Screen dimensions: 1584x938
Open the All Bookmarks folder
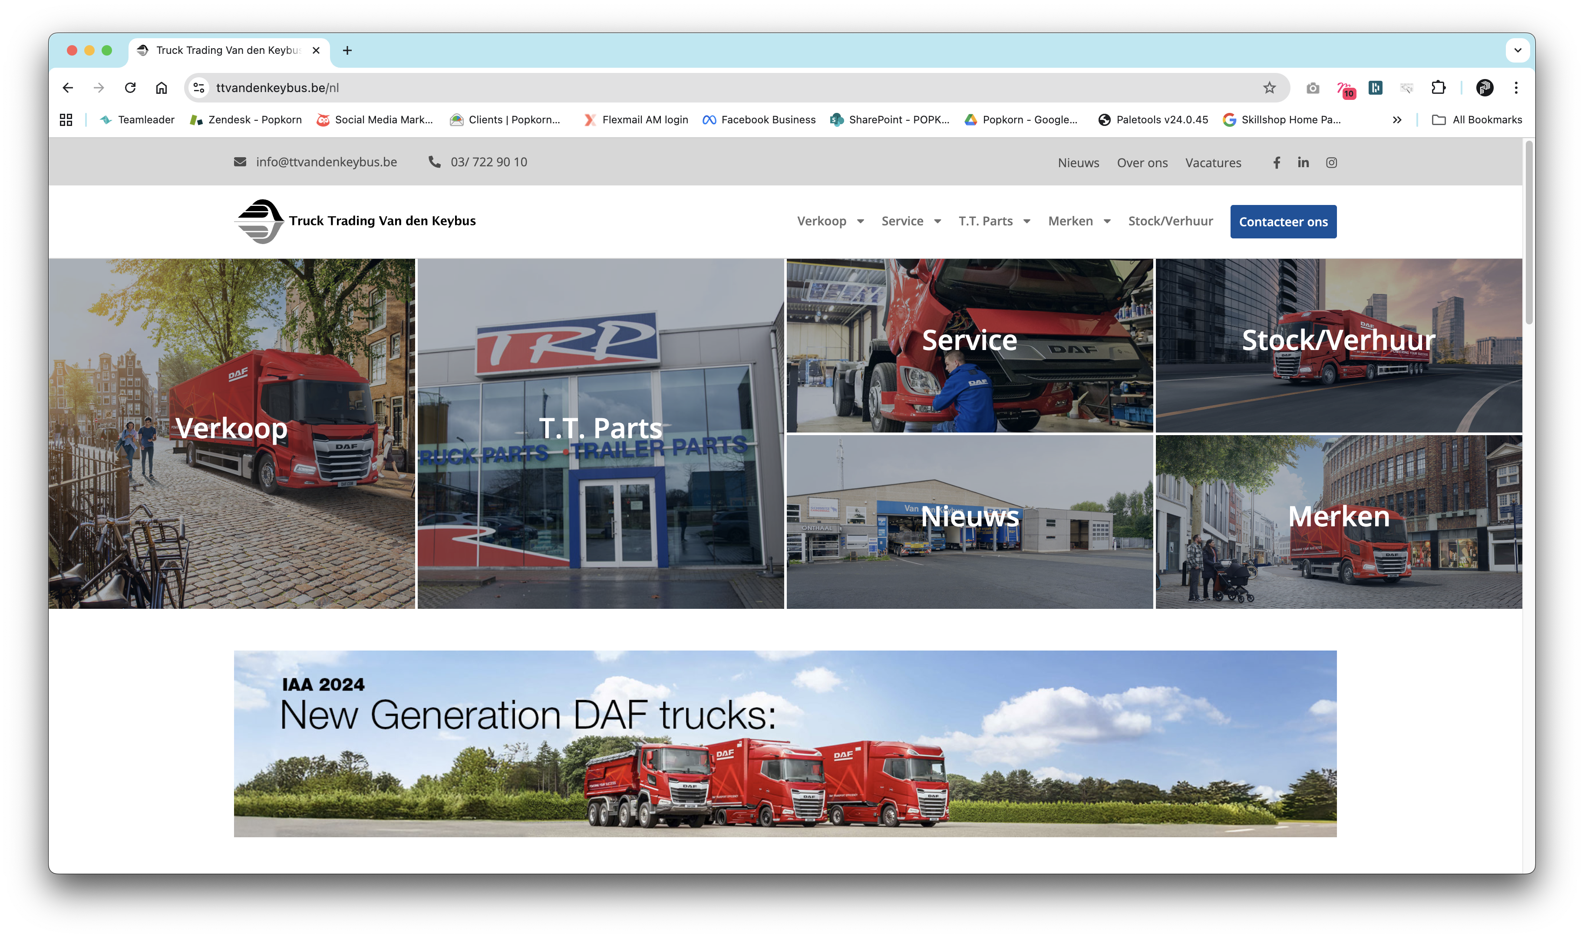coord(1477,119)
